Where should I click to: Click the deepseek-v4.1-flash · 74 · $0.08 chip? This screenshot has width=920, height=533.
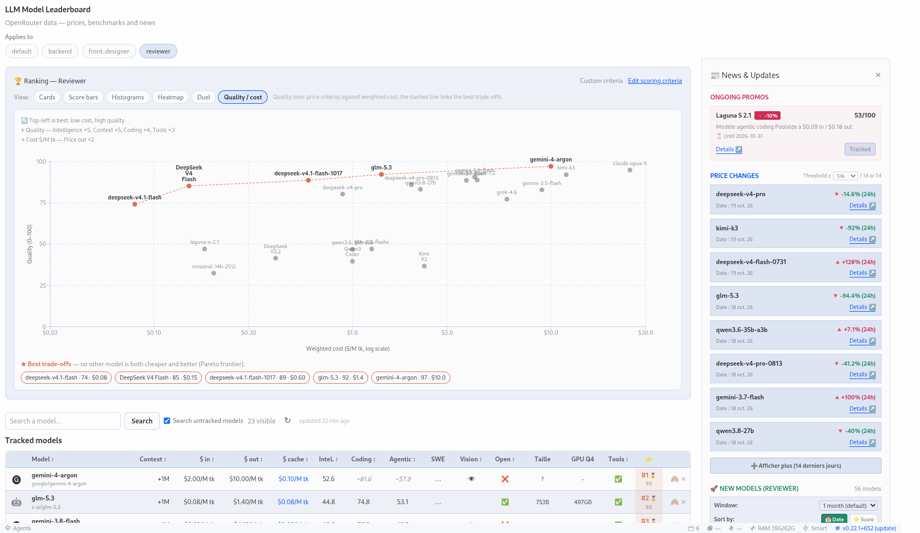click(x=66, y=378)
